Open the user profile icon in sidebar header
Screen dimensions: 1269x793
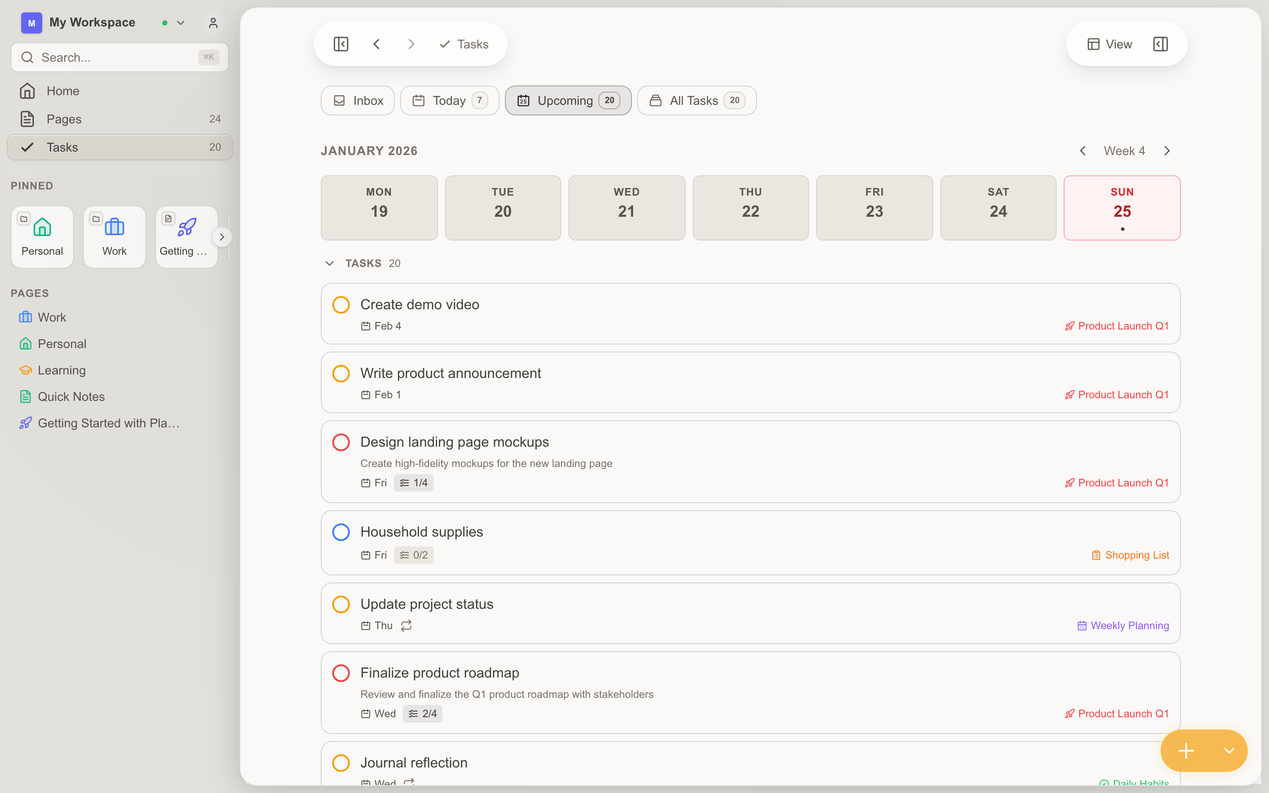[x=212, y=22]
